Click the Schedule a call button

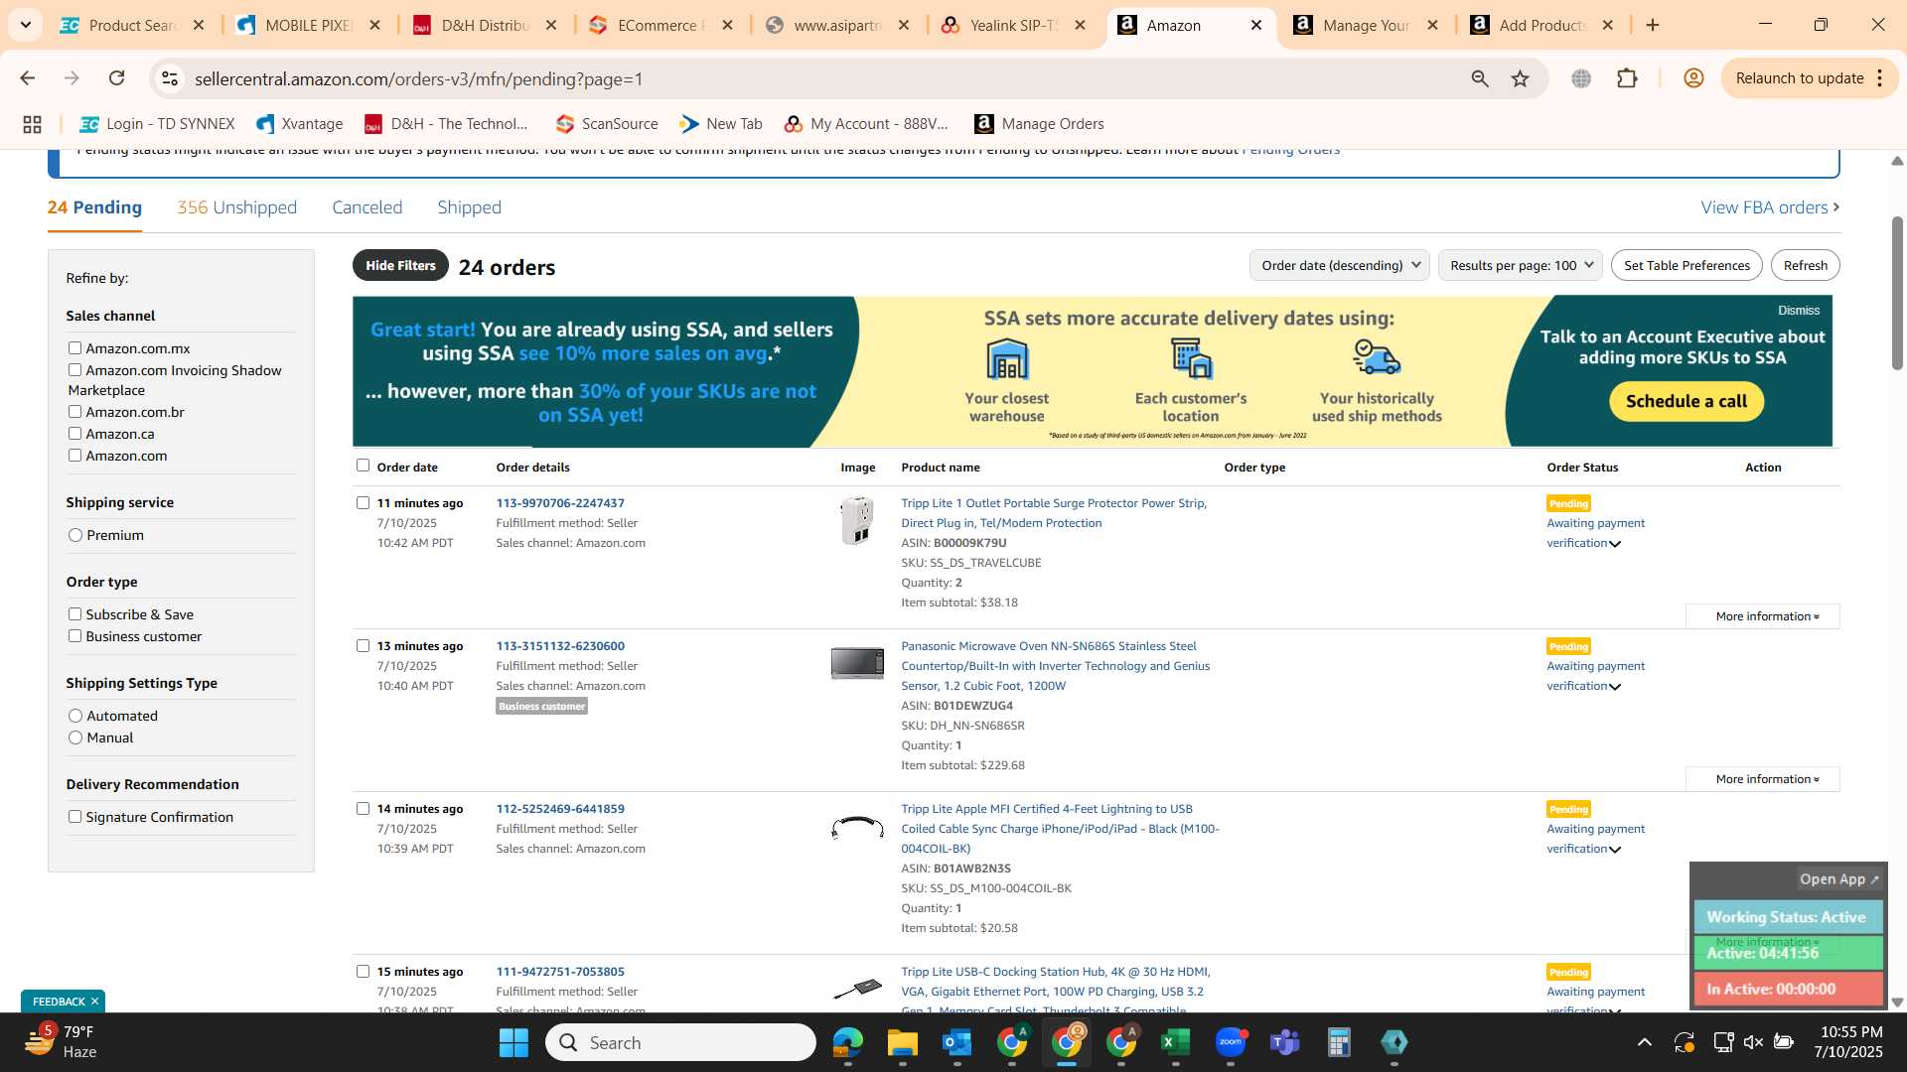coord(1686,401)
